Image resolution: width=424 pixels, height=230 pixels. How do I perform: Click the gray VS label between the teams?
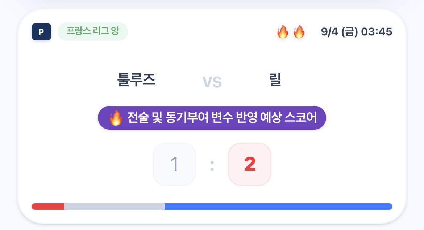[x=212, y=82]
